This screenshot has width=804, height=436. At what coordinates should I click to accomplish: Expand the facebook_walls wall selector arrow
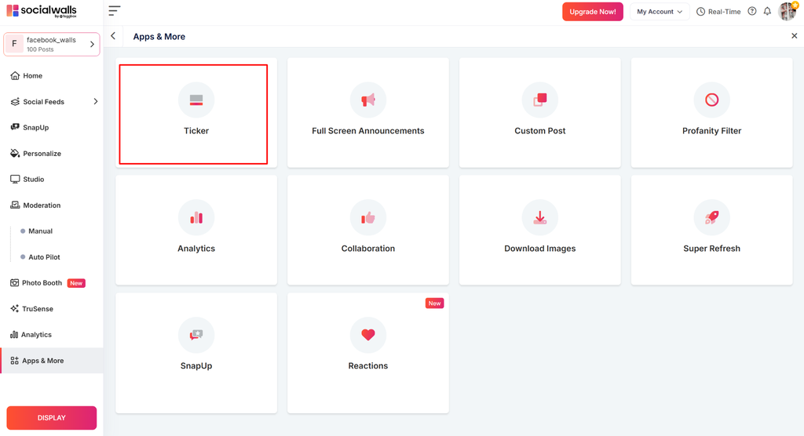(x=93, y=44)
